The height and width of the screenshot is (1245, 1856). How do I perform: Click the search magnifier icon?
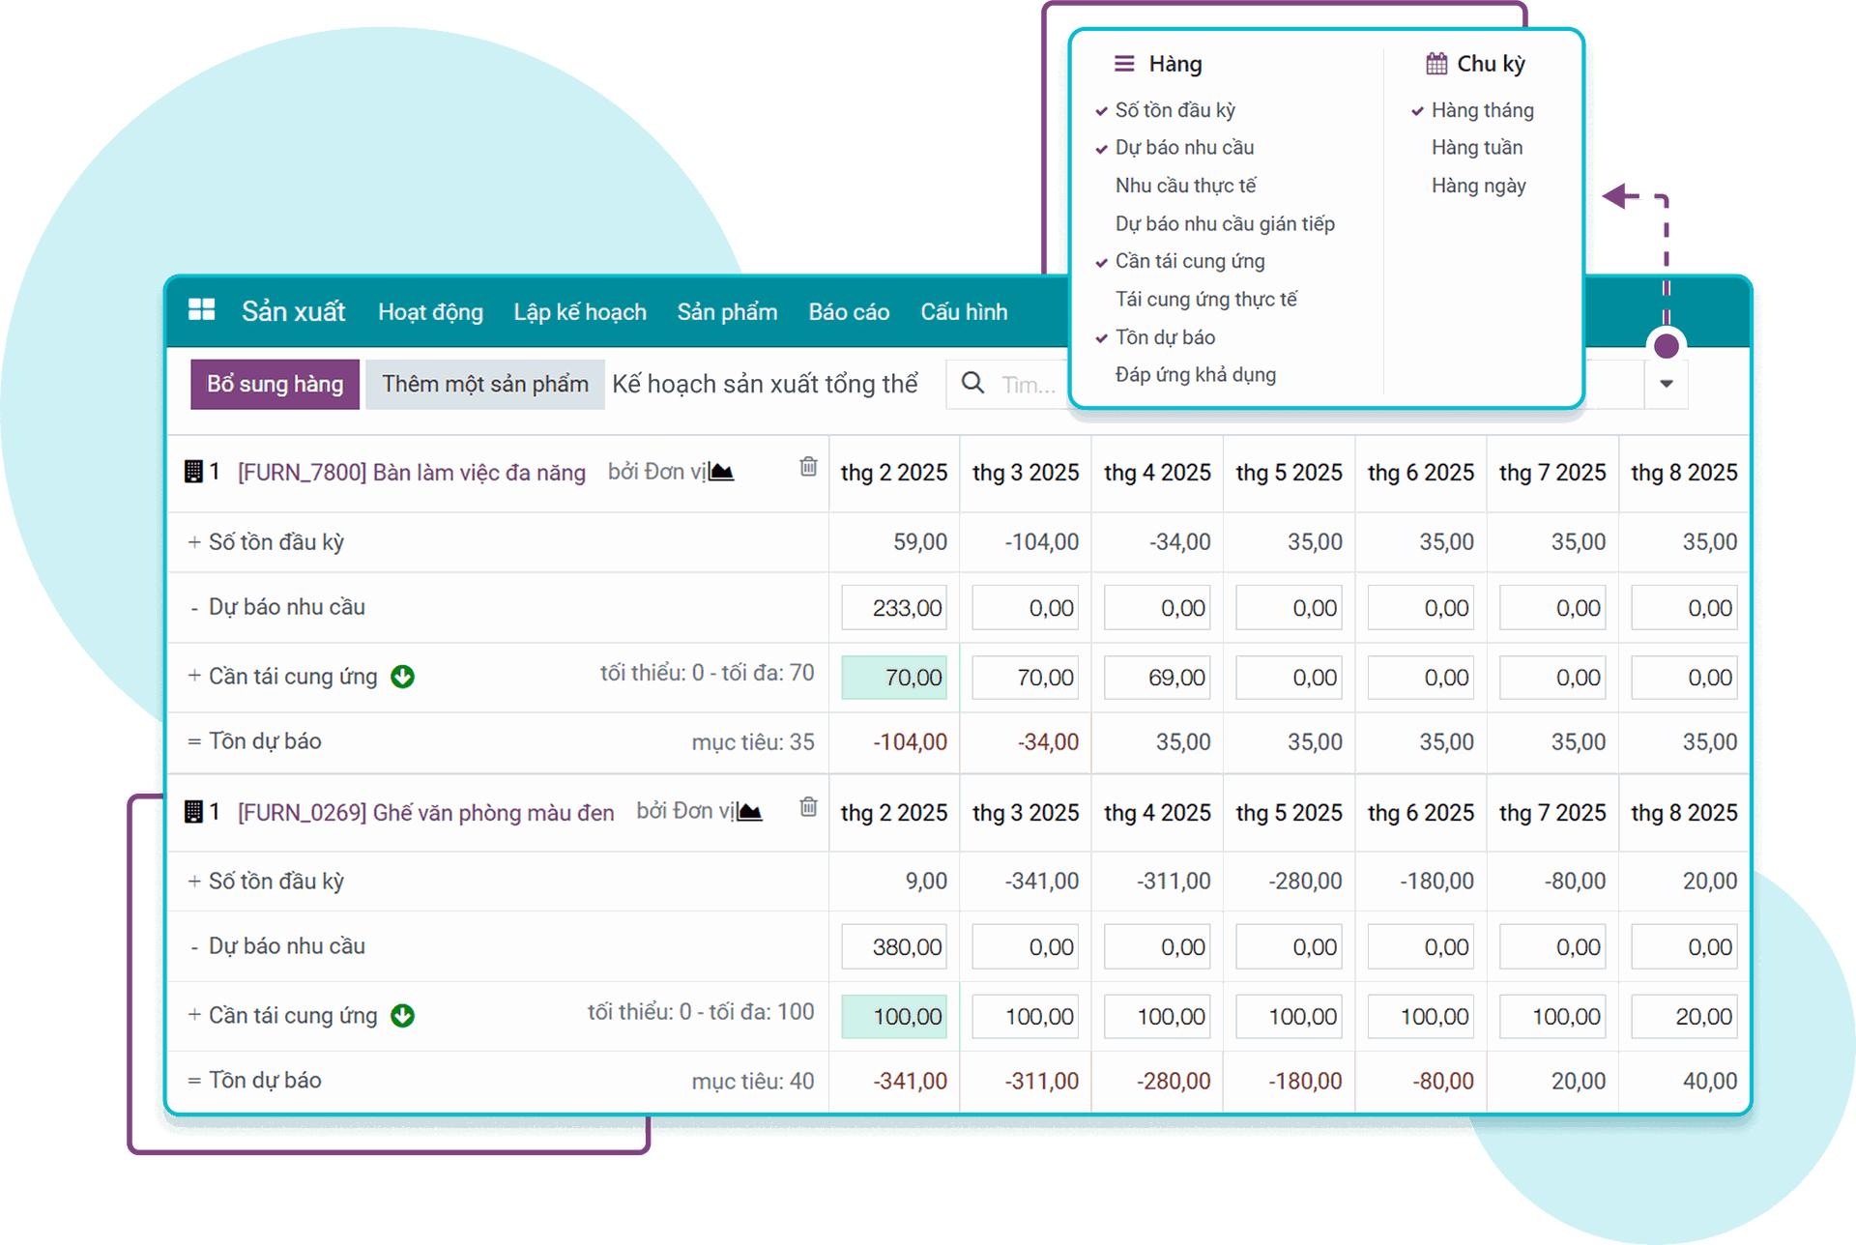click(x=972, y=384)
